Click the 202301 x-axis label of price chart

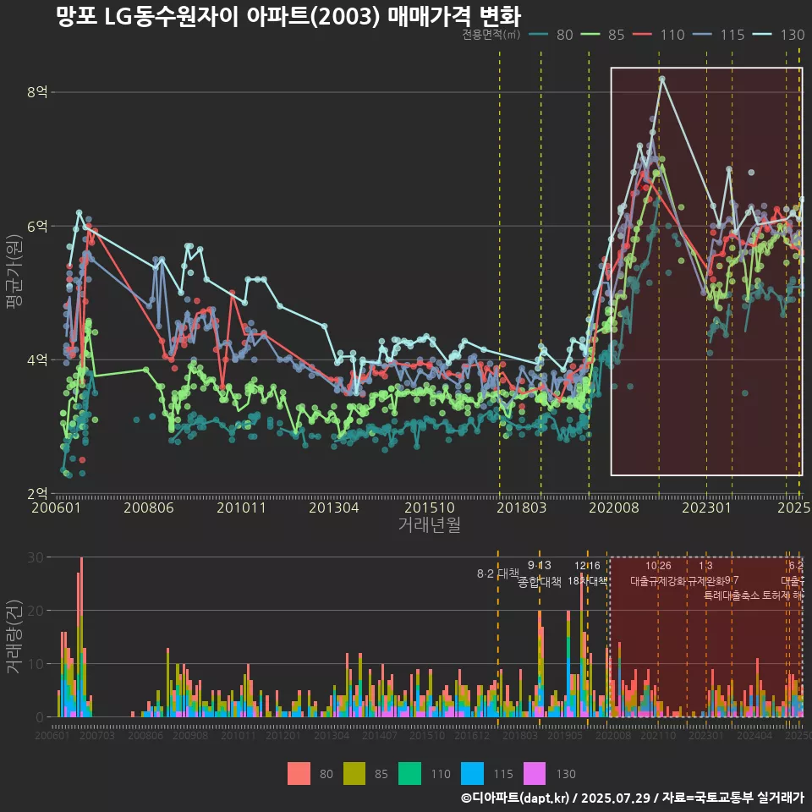[x=706, y=507]
